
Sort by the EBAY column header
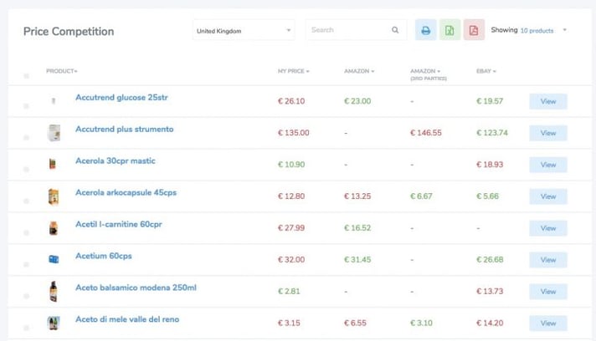click(x=486, y=71)
